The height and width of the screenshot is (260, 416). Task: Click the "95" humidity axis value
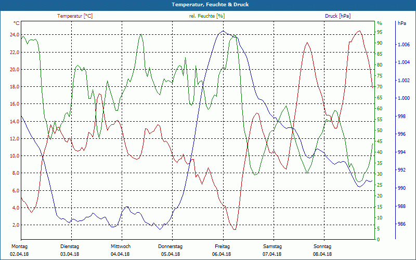click(380, 32)
